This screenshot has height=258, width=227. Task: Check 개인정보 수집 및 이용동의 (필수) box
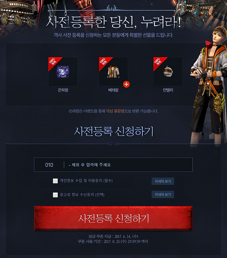click(55, 181)
